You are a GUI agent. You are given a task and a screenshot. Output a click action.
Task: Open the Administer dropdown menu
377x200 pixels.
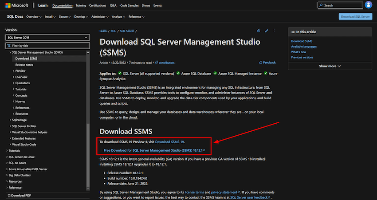[x=100, y=17]
